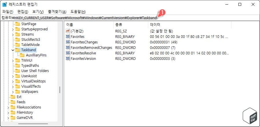The height and width of the screenshot is (127, 260).
Task: Select the Ext folder icon
Action: tap(13, 97)
